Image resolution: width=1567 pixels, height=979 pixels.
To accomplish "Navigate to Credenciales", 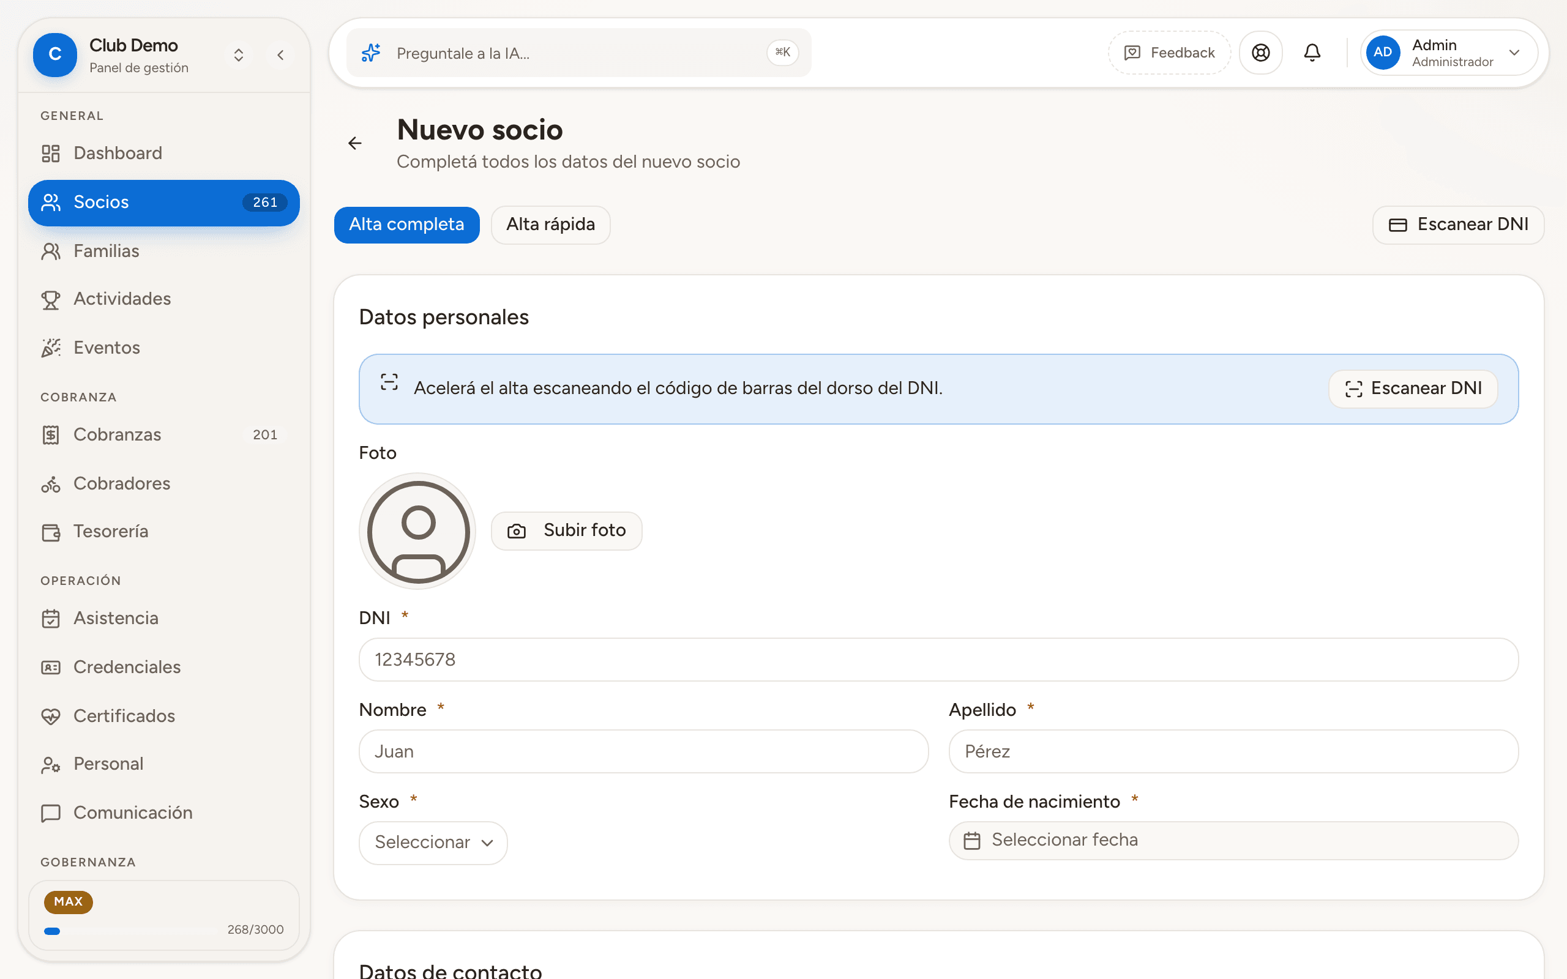I will point(164,667).
